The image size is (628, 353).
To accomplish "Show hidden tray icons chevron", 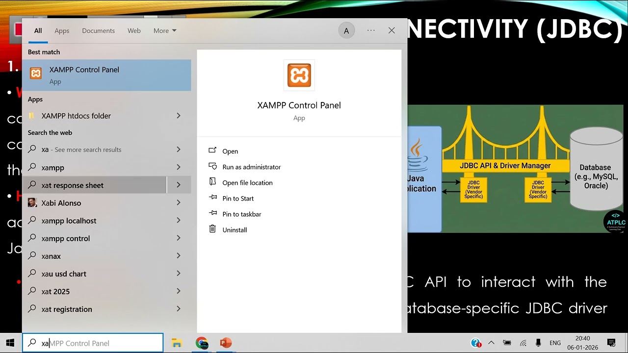I will pos(491,343).
